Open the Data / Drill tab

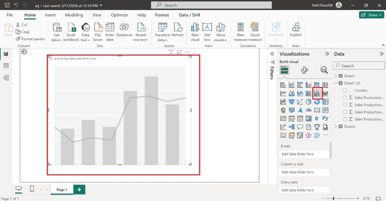click(x=190, y=15)
